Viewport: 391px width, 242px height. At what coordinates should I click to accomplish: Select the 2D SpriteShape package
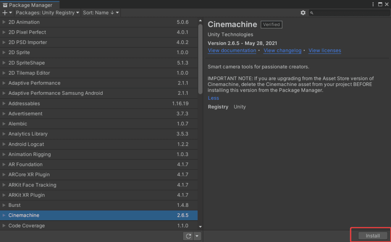click(x=99, y=63)
